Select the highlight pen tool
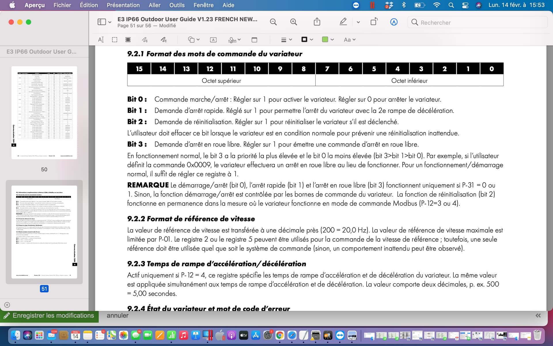Viewport: 553px width, 346px height. click(x=343, y=22)
